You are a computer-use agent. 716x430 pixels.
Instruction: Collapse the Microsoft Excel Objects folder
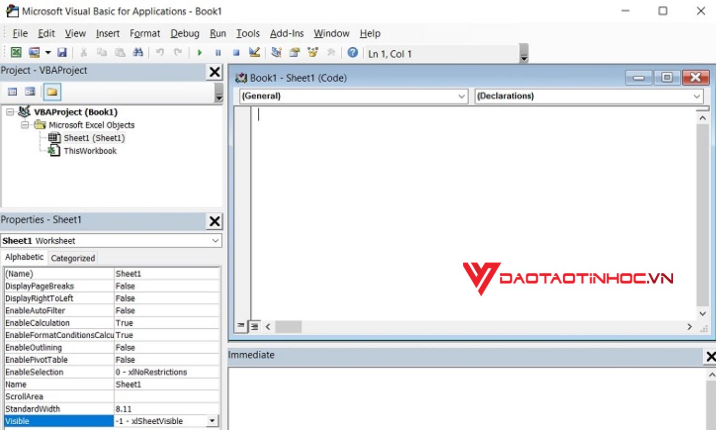click(x=24, y=125)
